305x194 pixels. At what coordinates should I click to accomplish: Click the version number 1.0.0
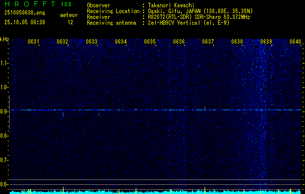[66, 4]
